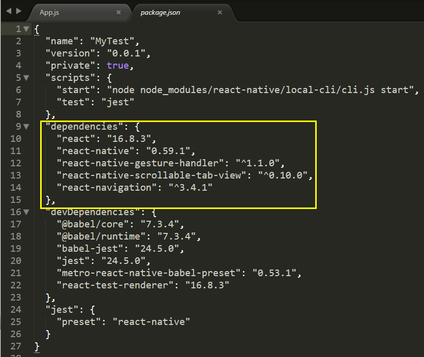Click the next tab arrow icon

(19, 11)
